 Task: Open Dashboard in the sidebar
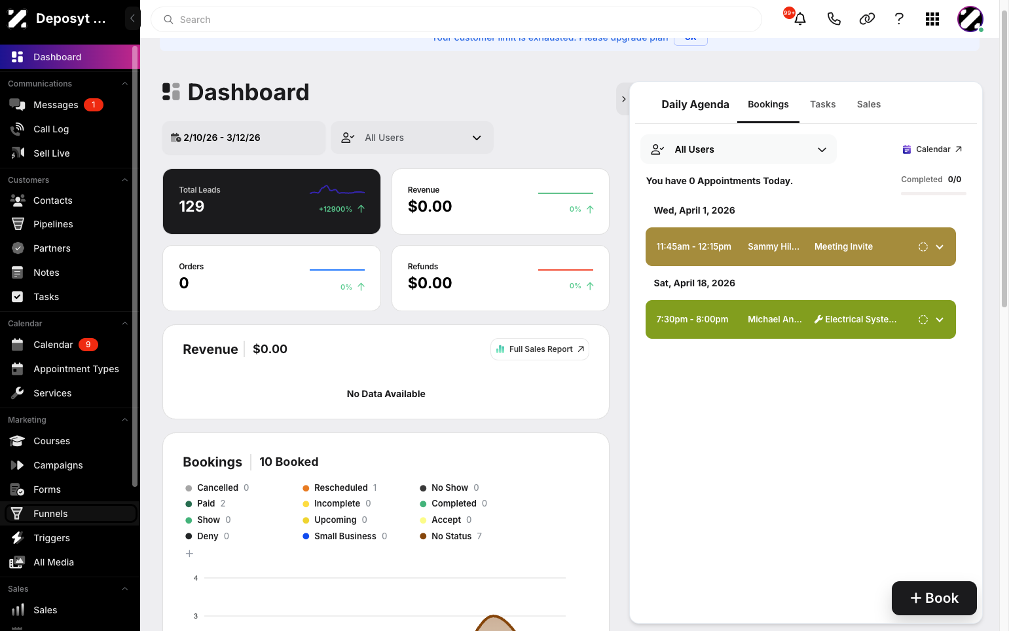coord(70,57)
